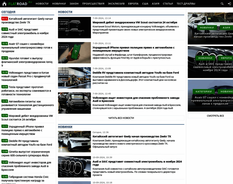This screenshot has width=233, height=184.
Task: Open the ЕВРОПА menu item
Action: (133, 4)
